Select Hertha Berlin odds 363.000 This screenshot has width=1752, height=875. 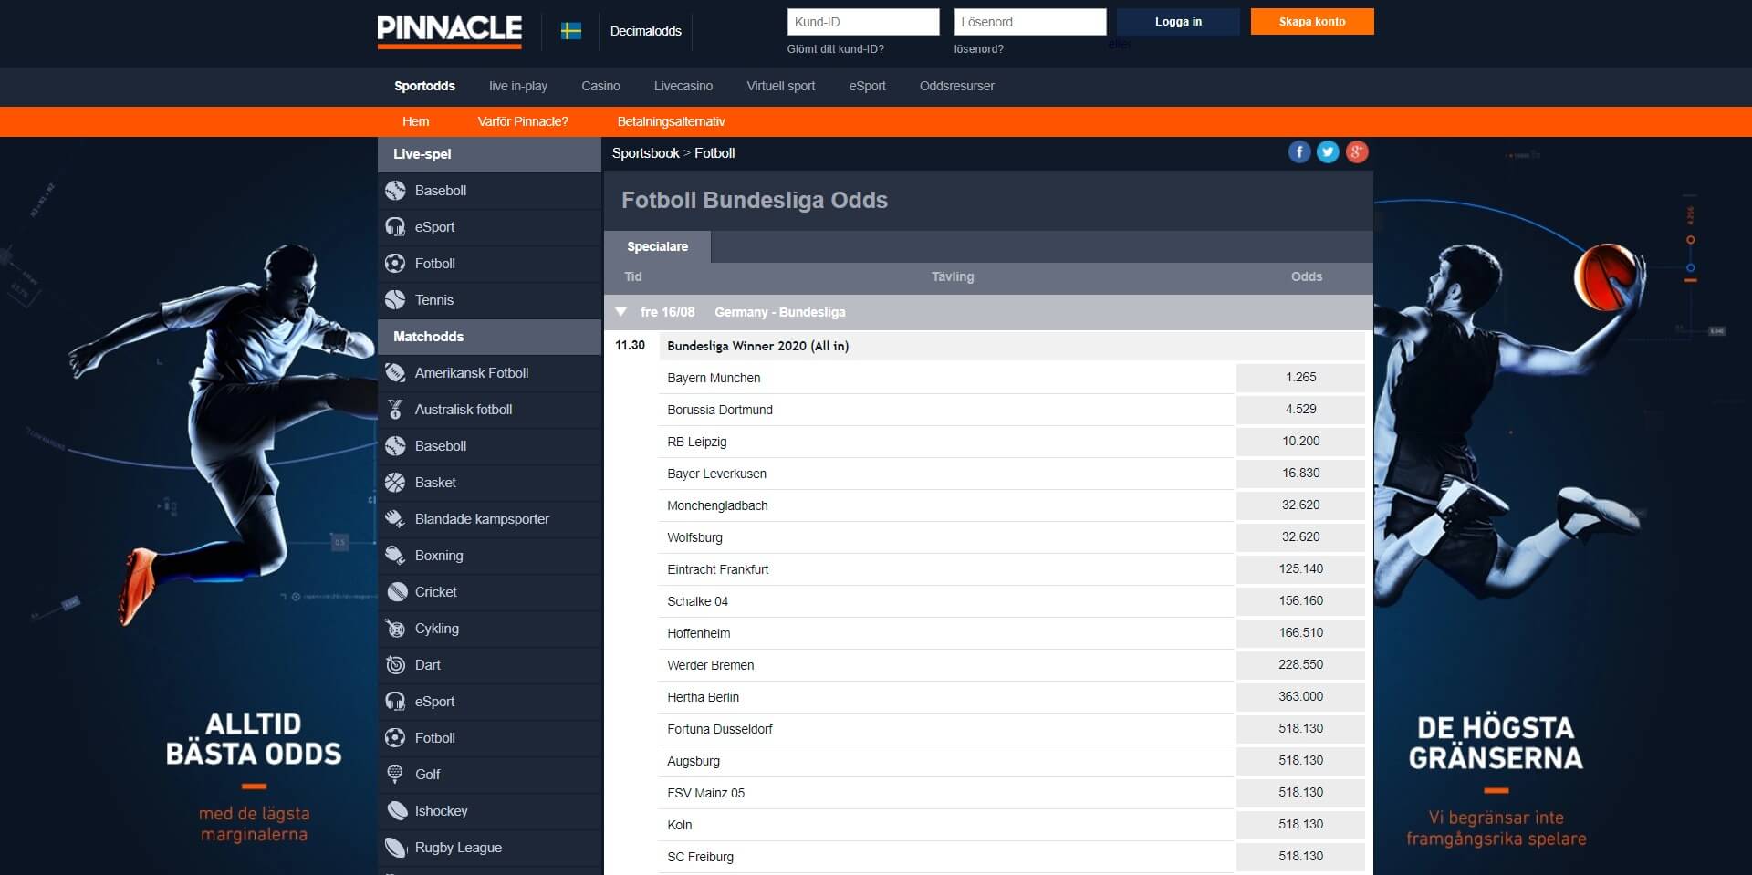(1300, 696)
